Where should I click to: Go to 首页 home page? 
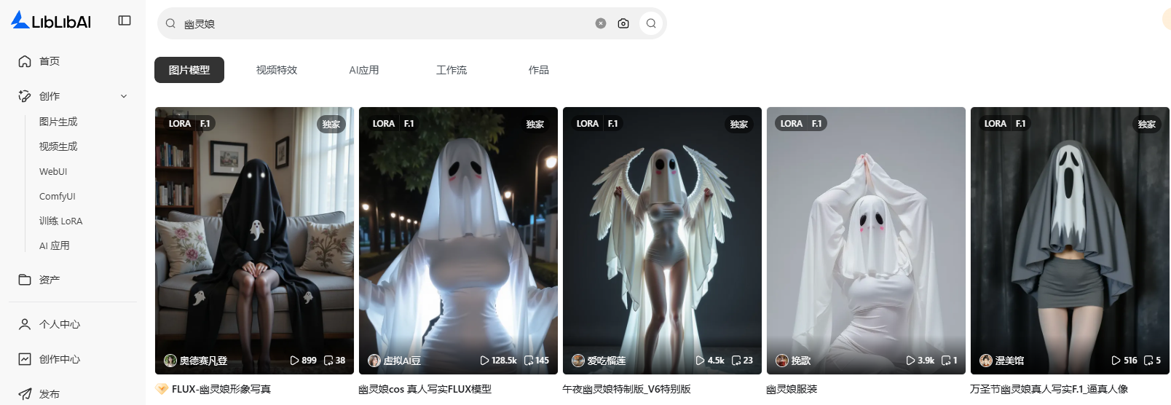tap(50, 61)
